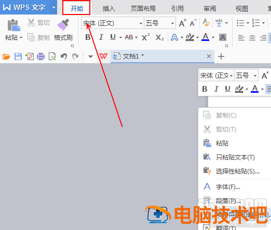Open the WPS 文字 application menu

tap(25, 7)
